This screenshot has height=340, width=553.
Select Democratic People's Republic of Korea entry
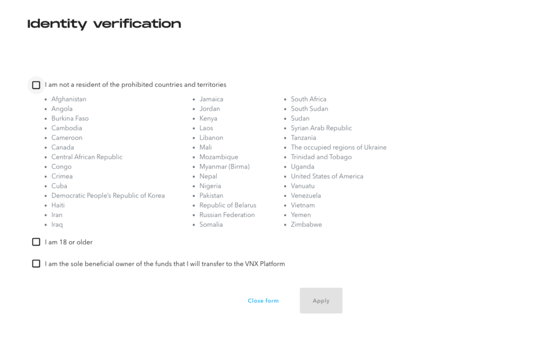108,196
